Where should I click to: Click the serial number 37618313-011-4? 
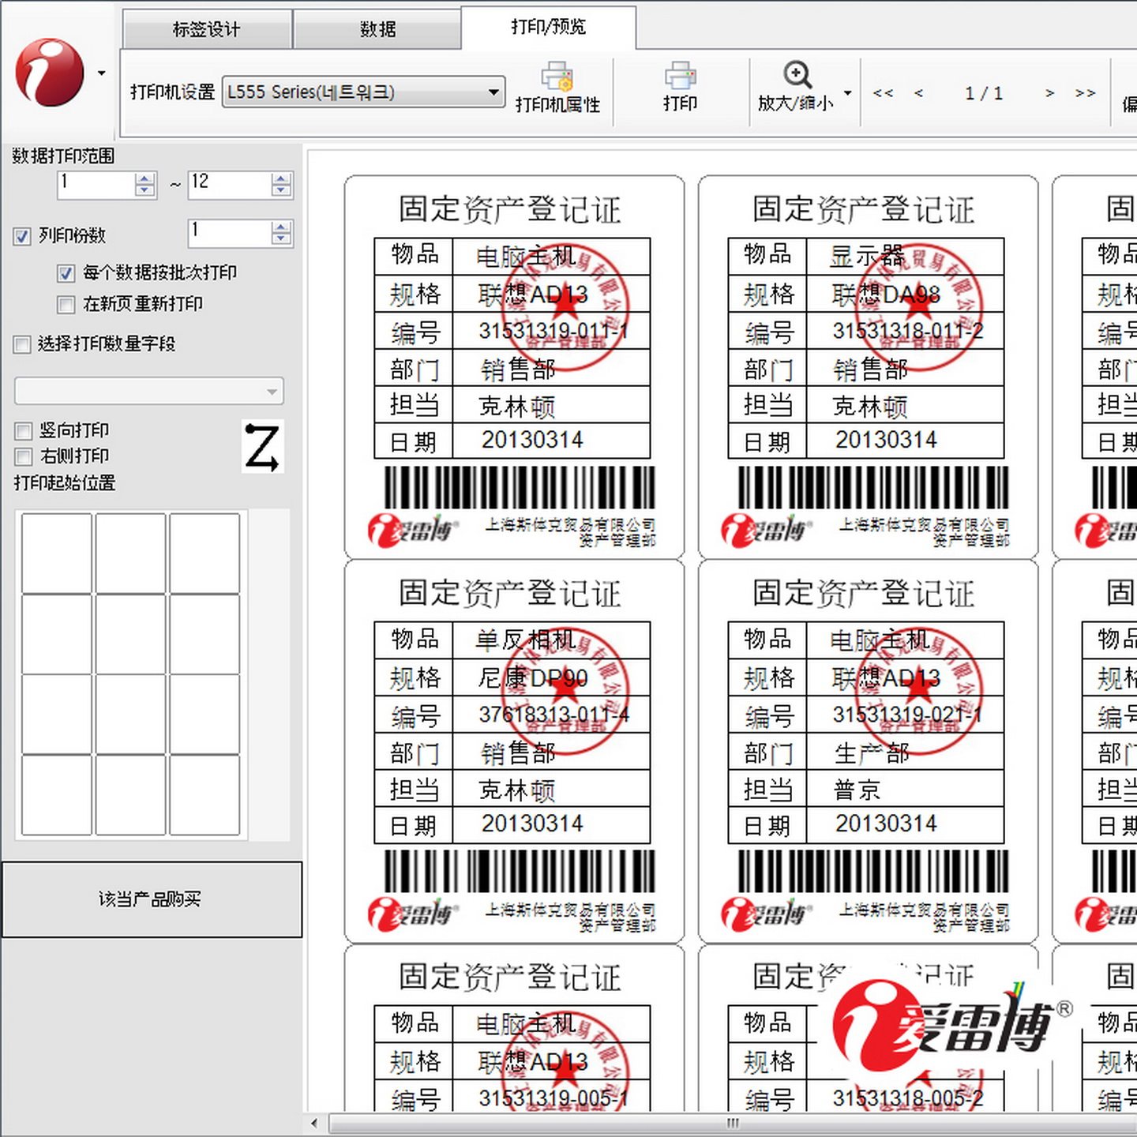(553, 715)
